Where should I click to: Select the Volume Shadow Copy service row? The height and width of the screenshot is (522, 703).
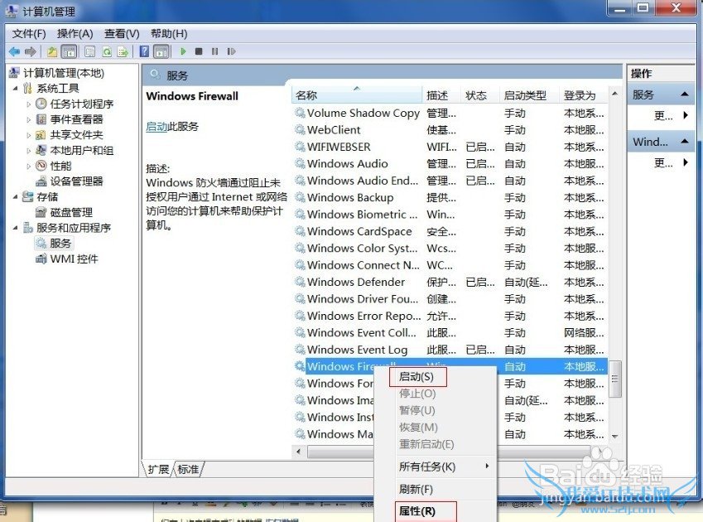tap(450, 113)
